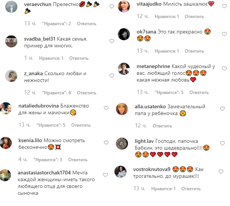Like vitaajudko's comment heart icon
Screen dimensions: 230x206
pos(224,6)
